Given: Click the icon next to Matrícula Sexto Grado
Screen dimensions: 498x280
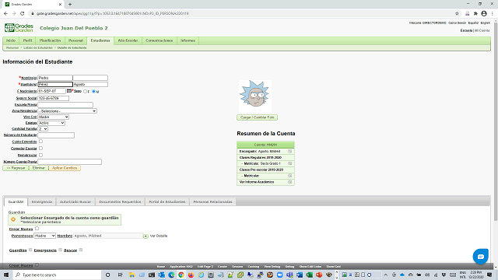Looking at the screenshot, I should tap(289, 163).
